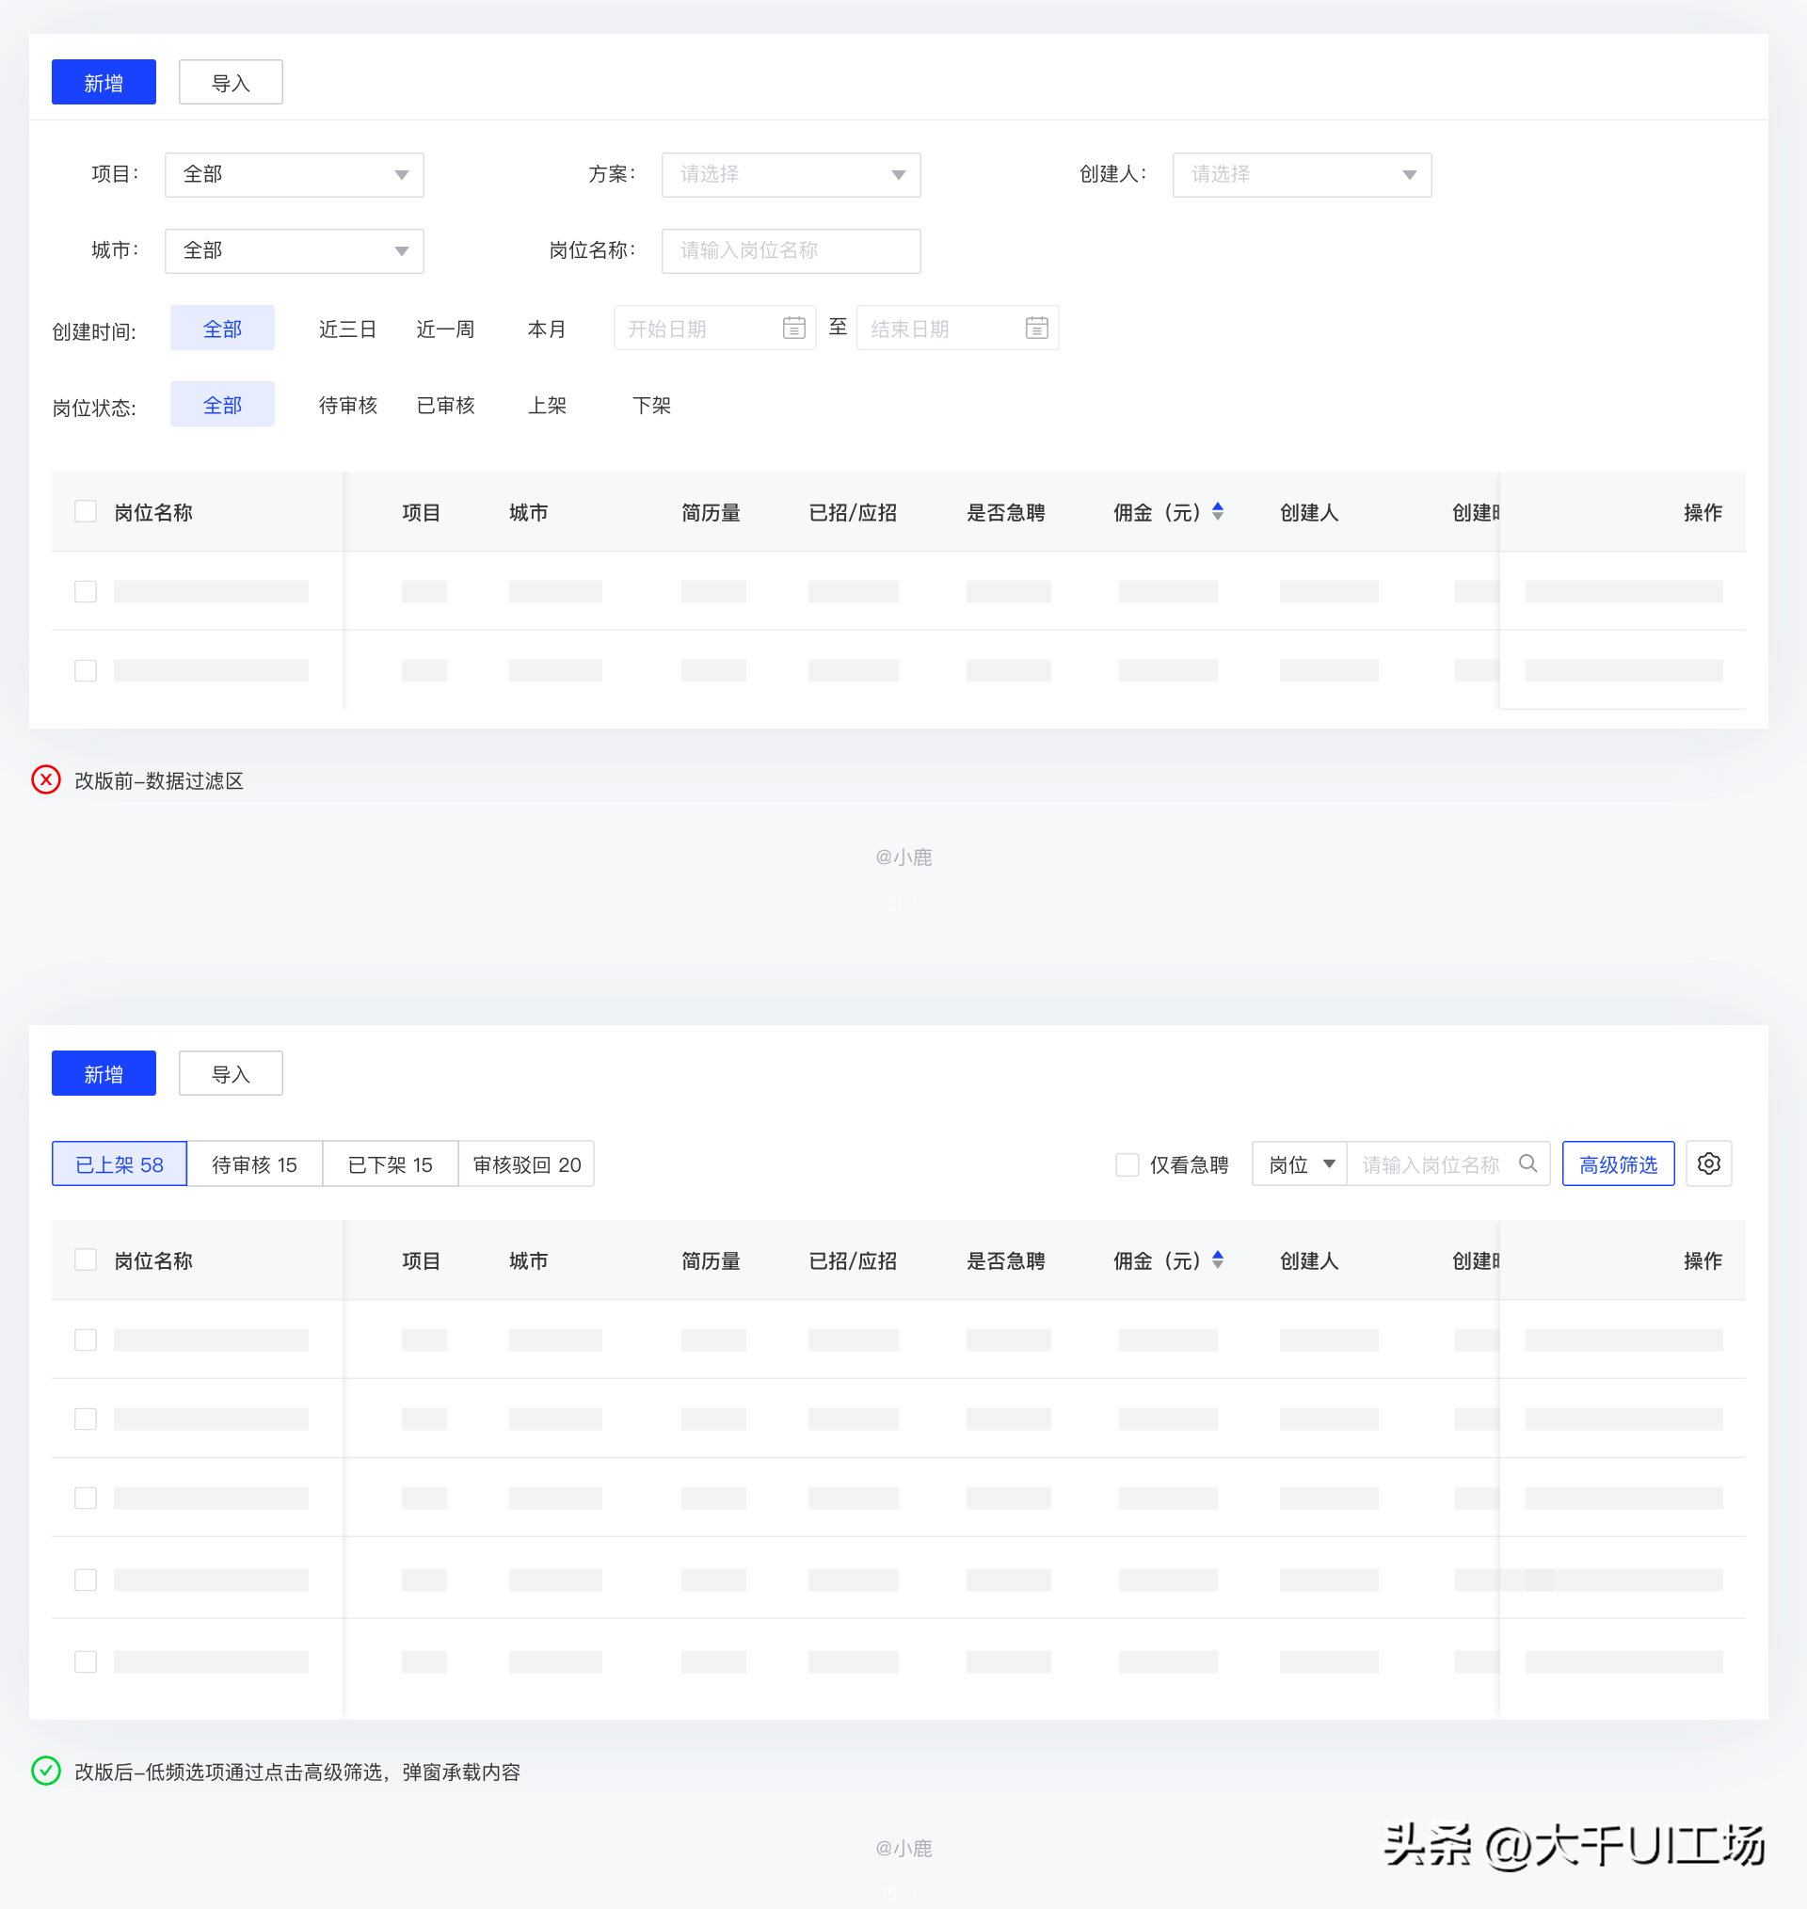
Task: Switch to the 待审核 15 tab
Action: [x=254, y=1164]
